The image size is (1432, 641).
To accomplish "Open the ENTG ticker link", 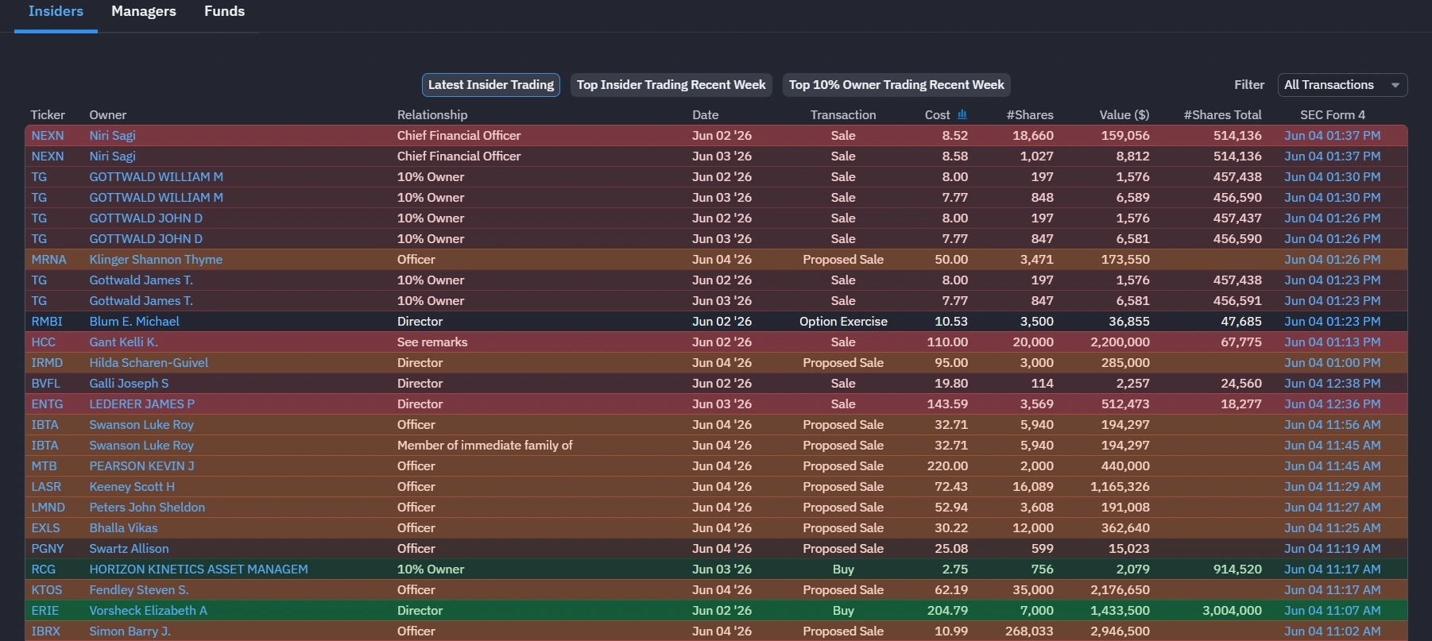I will (x=47, y=404).
